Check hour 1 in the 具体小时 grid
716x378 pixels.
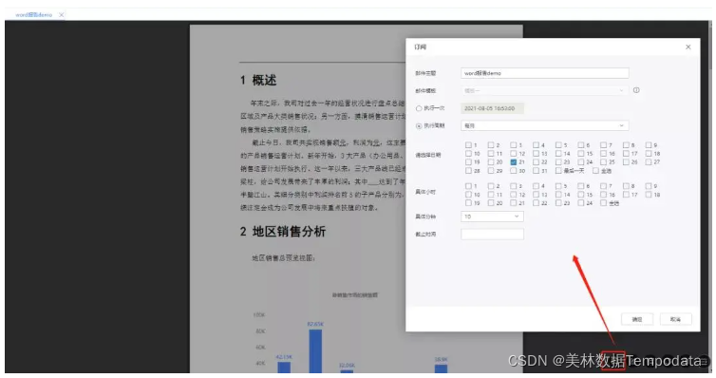(468, 186)
